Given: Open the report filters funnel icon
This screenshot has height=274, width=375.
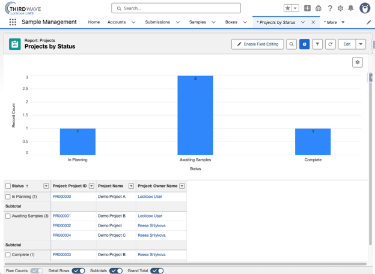Looking at the screenshot, I should [x=317, y=44].
